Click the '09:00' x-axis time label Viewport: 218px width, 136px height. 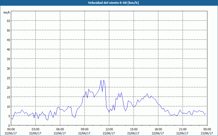pos(84,129)
